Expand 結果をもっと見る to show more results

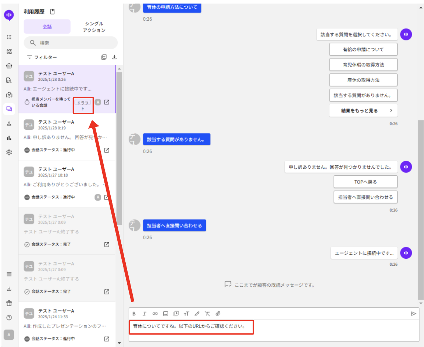point(363,111)
